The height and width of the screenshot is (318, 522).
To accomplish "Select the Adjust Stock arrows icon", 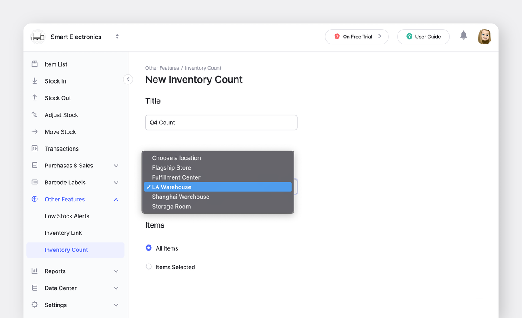I will pos(35,115).
